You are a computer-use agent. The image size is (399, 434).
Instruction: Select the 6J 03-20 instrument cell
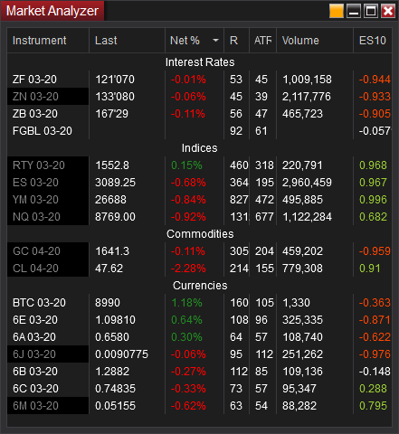(x=48, y=354)
